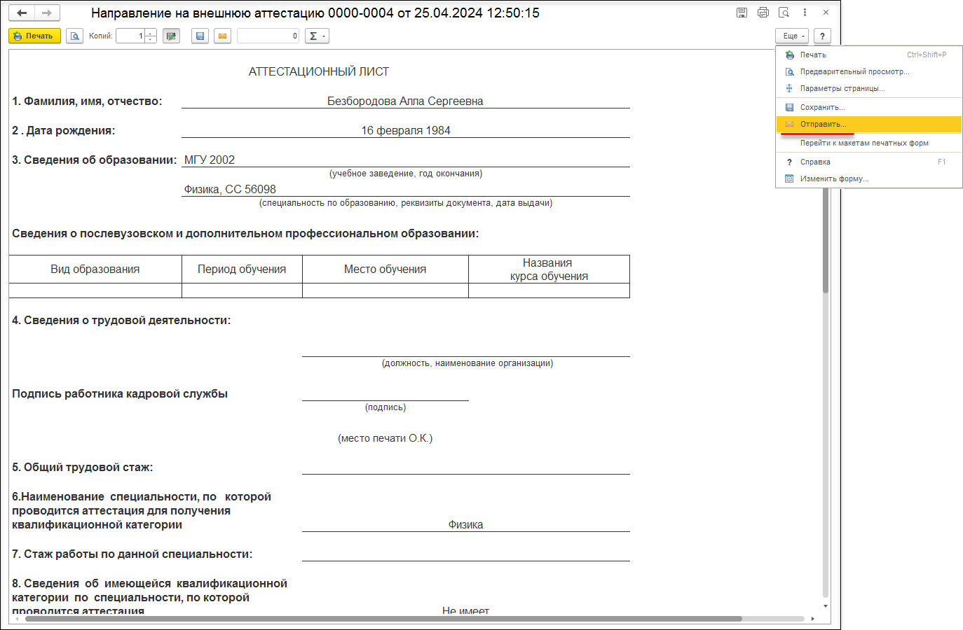963x630 pixels.
Task: Click the question mark help button
Action: (x=822, y=36)
